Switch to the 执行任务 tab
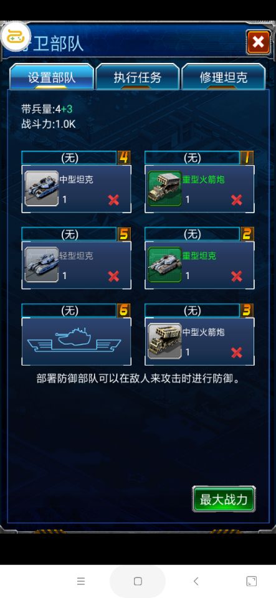This screenshot has width=276, height=598. (138, 77)
